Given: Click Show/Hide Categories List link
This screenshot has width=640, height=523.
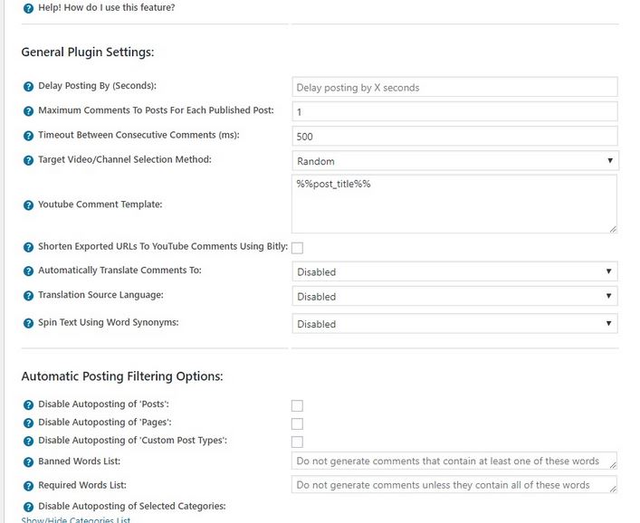Looking at the screenshot, I should (76, 519).
